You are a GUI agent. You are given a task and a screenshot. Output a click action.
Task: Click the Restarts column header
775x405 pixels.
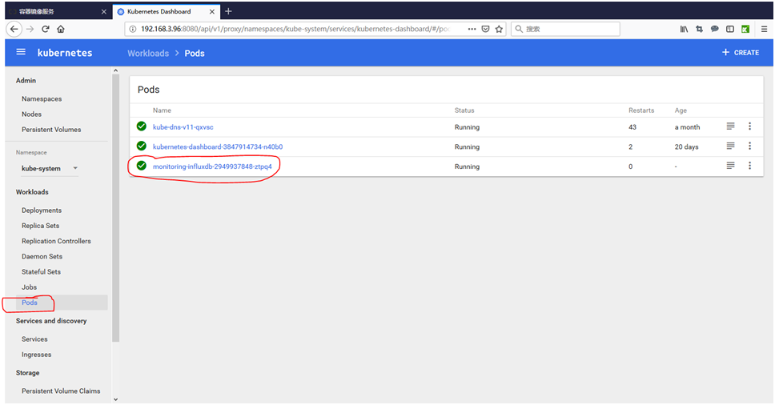[641, 110]
